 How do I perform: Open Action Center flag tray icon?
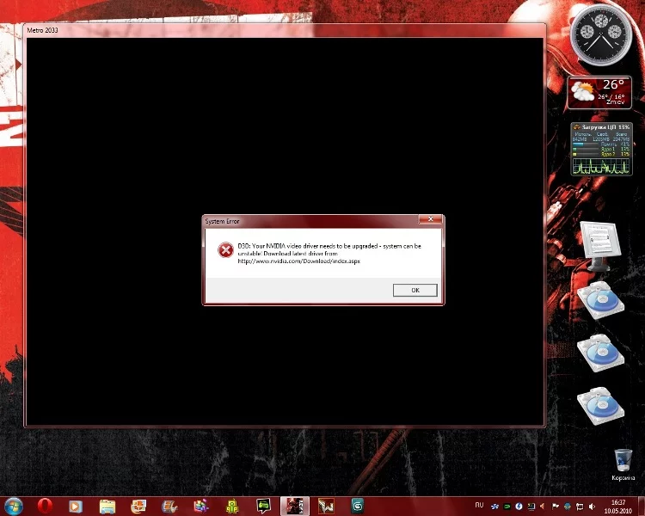(x=556, y=507)
